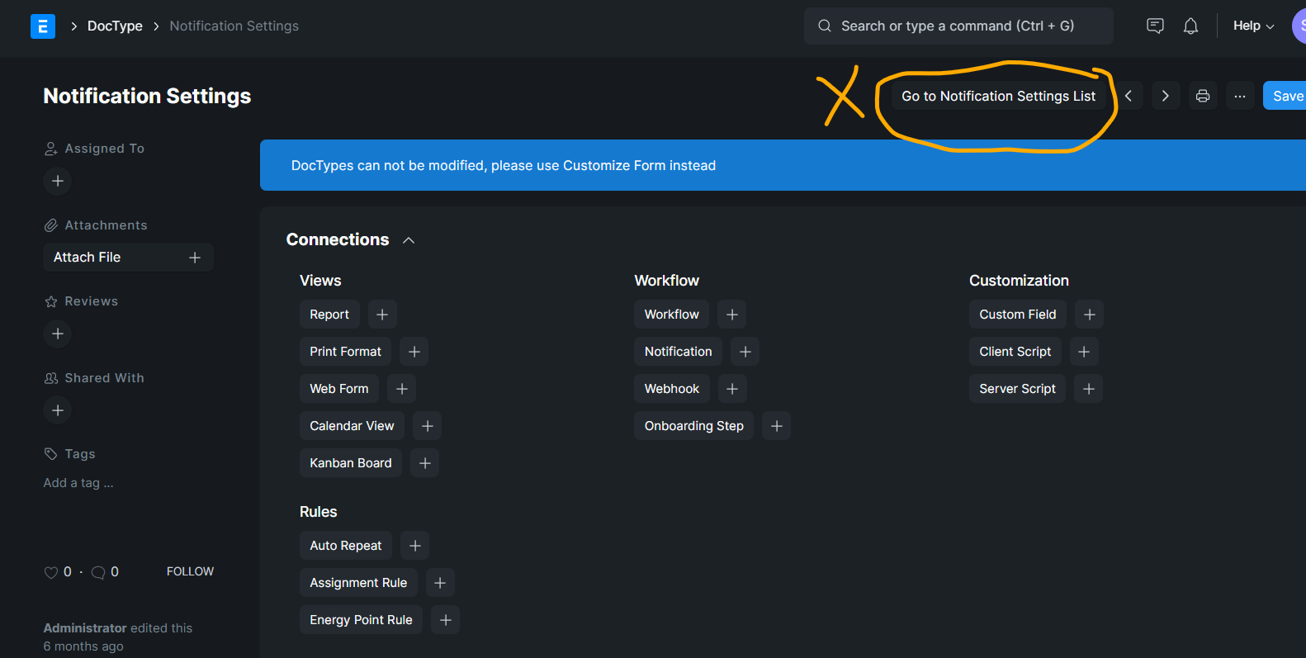1306x658 pixels.
Task: Open Notification Settings breadcrumb item
Action: pyautogui.click(x=234, y=26)
